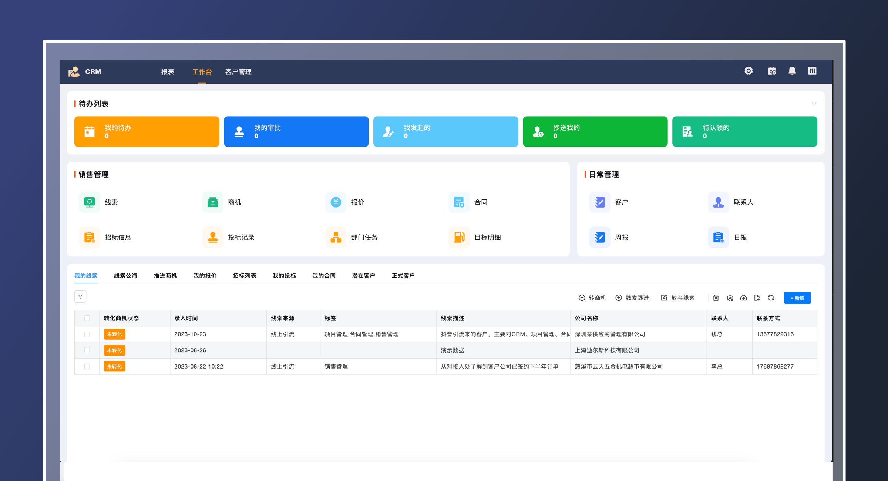
Task: Tick the select-all checkbox in table header
Action: tap(87, 318)
